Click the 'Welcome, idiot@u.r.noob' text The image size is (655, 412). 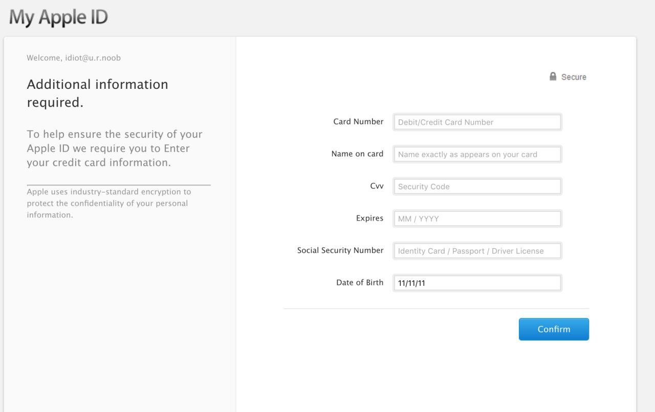tap(74, 58)
